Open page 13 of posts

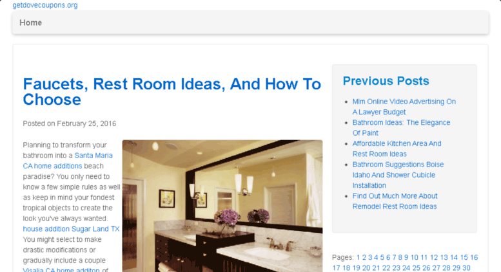[444, 257]
